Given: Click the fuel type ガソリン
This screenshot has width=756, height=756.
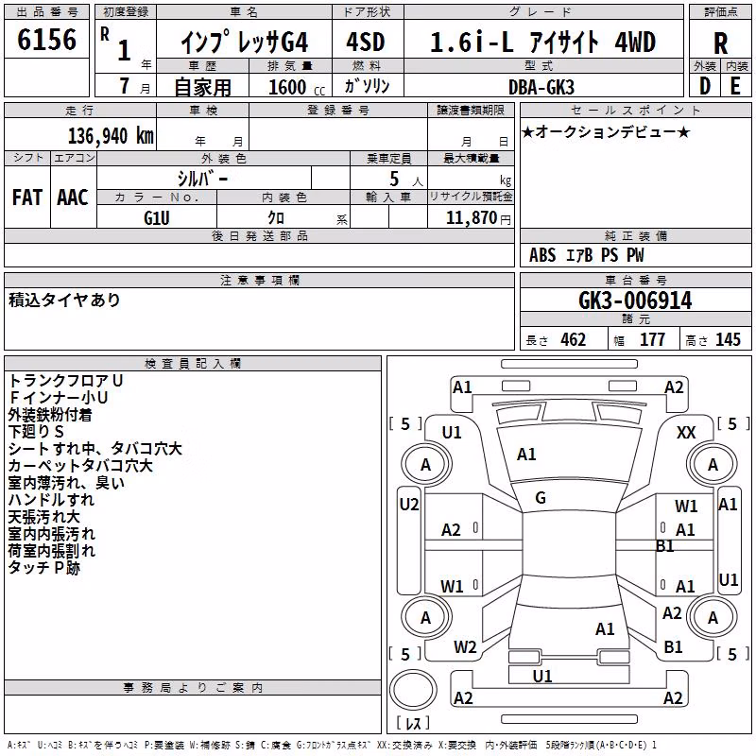Looking at the screenshot, I should click(367, 86).
